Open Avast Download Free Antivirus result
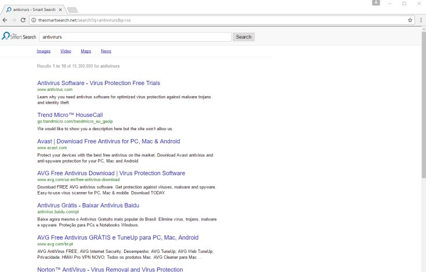The height and width of the screenshot is (272, 426). [x=109, y=141]
